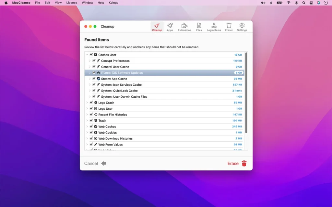332x207 pixels.
Task: Click the Steam icon in the App Cache row
Action: [x=98, y=79]
